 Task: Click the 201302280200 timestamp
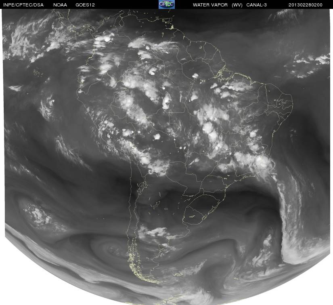tap(306, 5)
